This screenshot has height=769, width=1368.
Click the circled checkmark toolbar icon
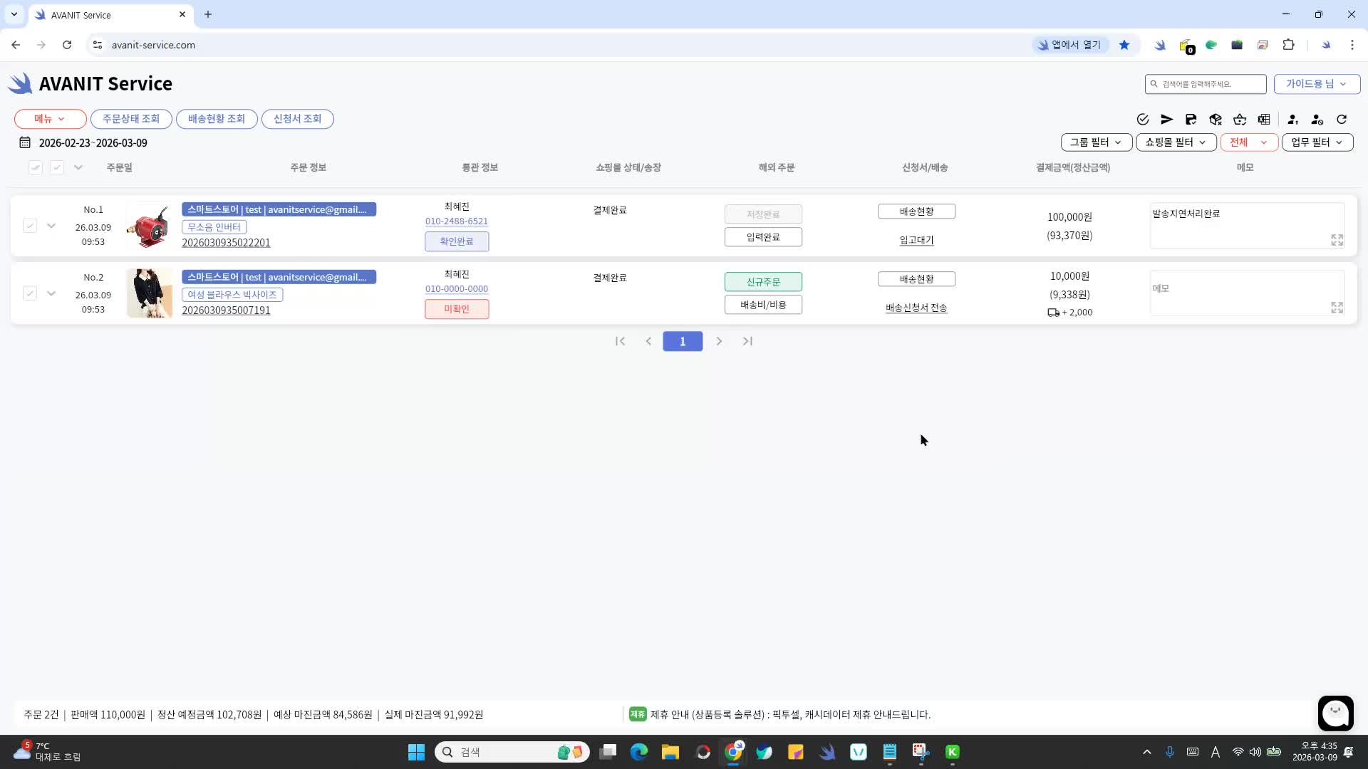(1143, 120)
